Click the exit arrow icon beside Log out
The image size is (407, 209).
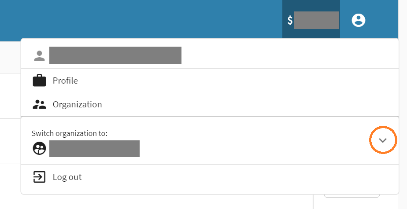tap(40, 177)
